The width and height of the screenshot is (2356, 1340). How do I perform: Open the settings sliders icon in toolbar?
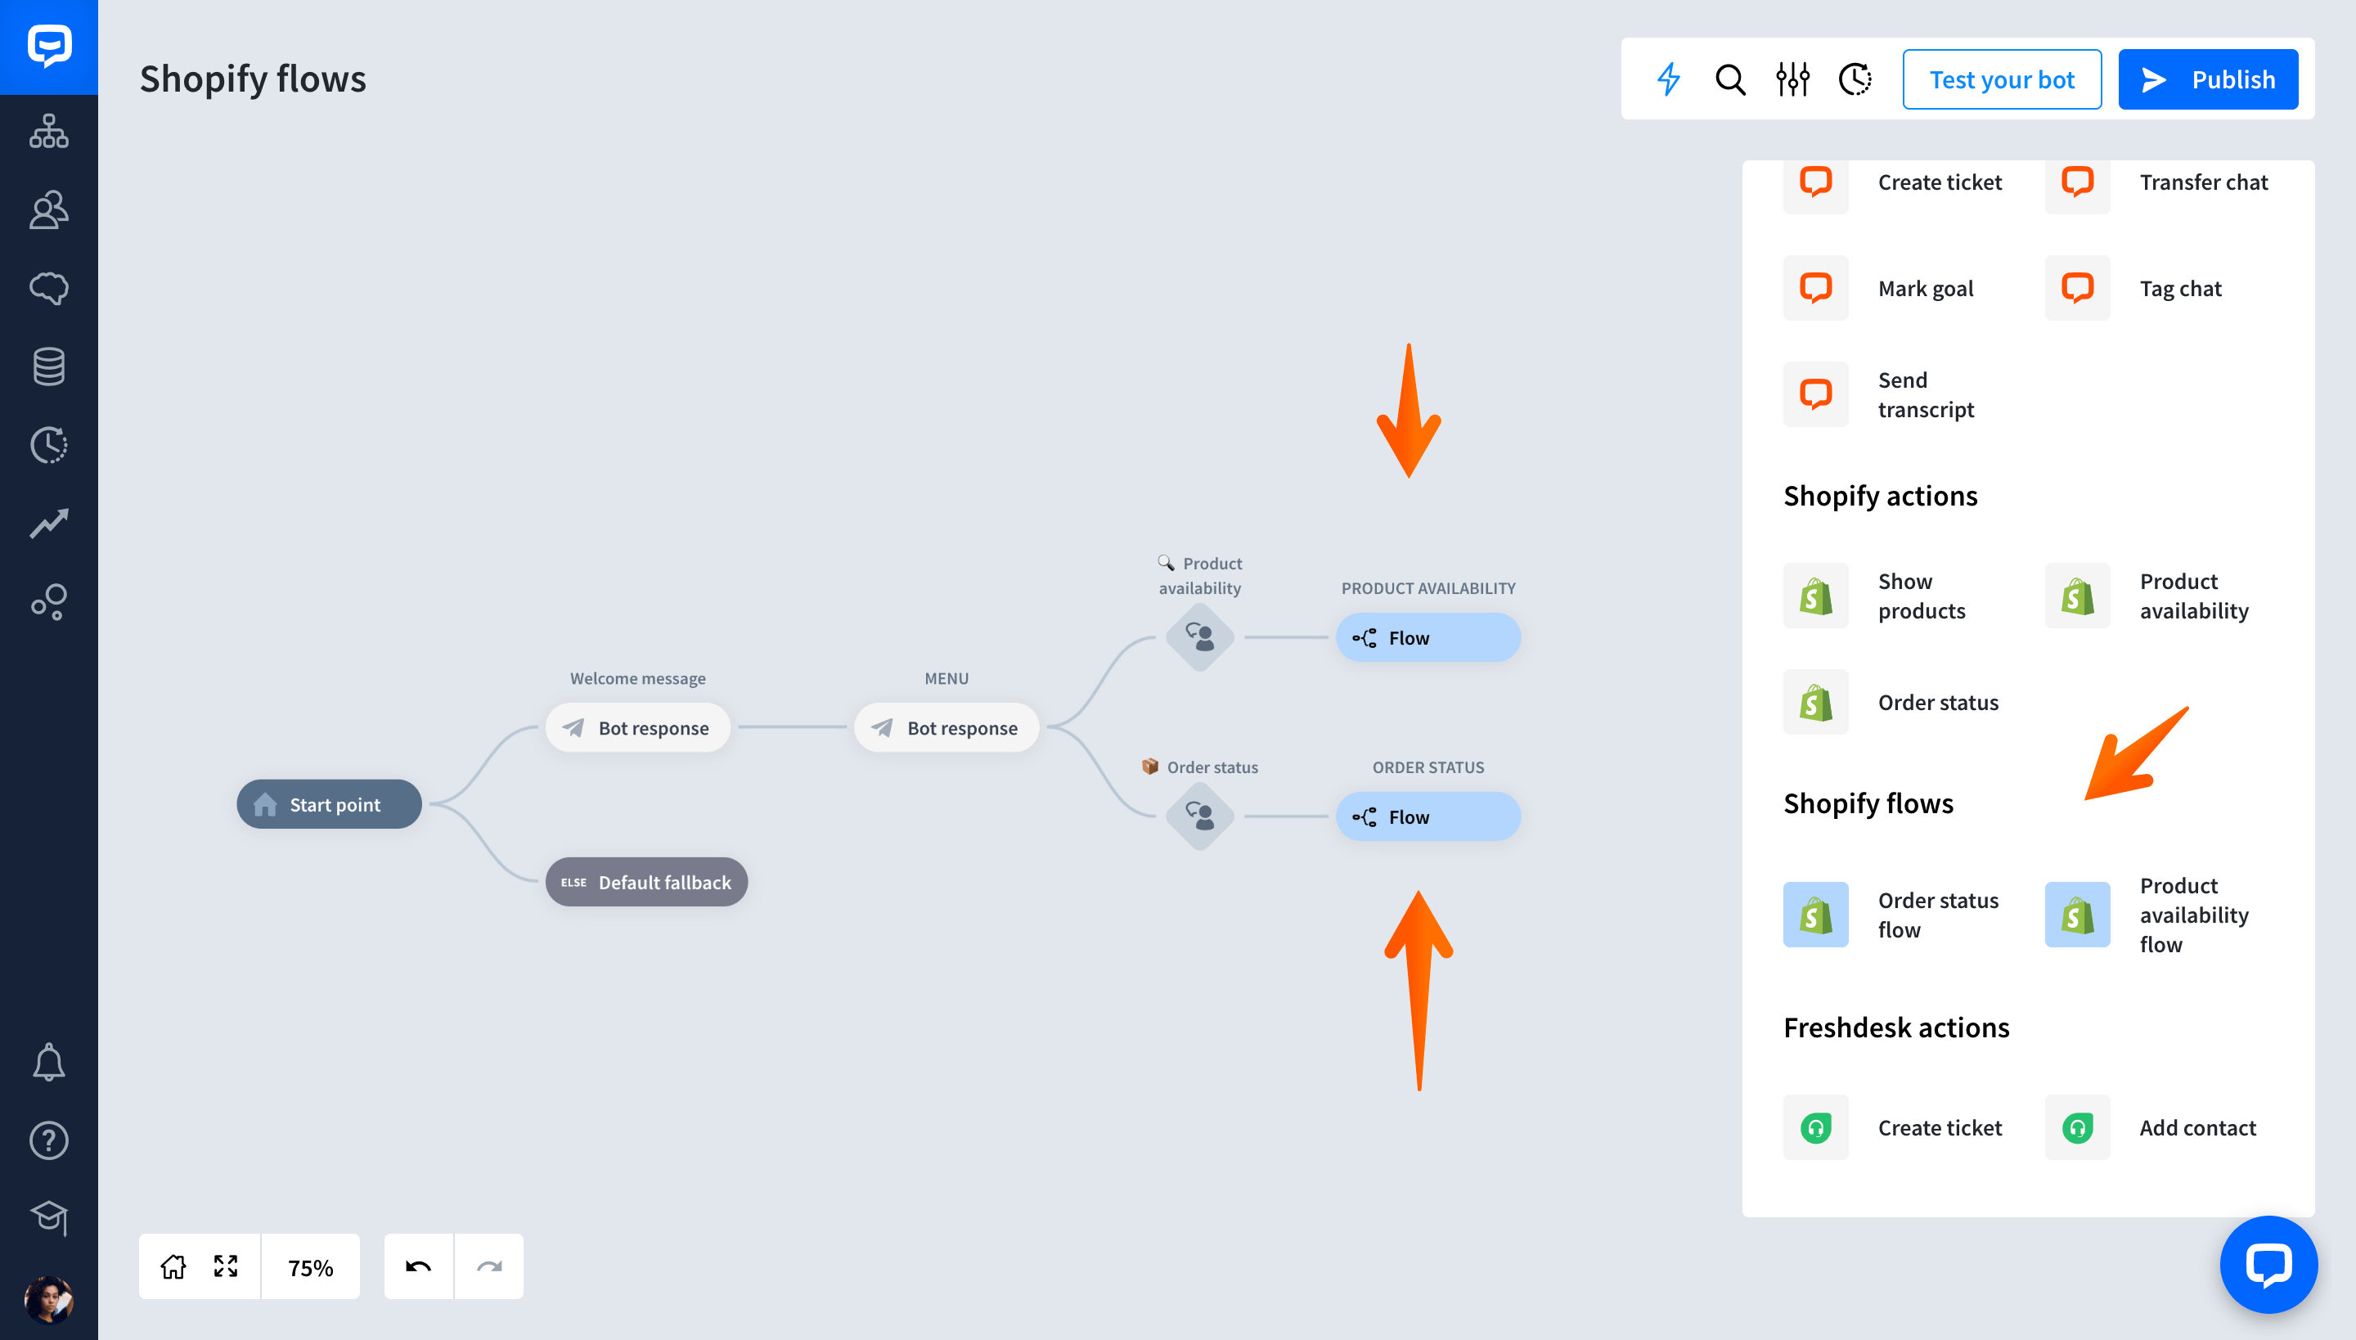pos(1793,79)
